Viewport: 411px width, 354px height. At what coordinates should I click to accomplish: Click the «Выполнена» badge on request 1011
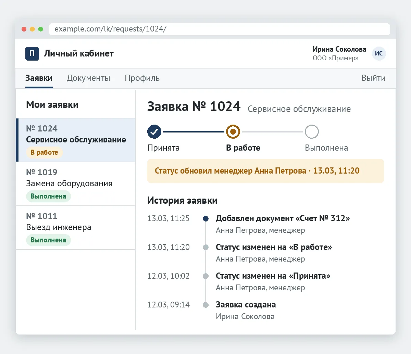point(48,240)
